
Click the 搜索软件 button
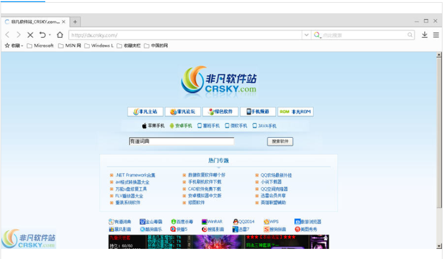tap(280, 141)
